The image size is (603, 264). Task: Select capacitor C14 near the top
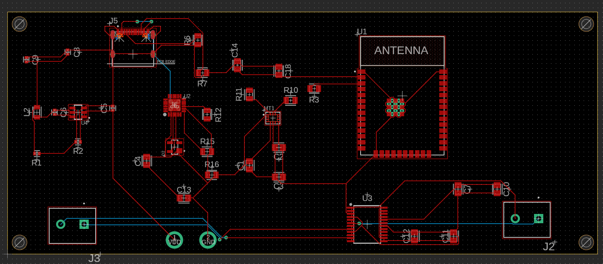pos(237,65)
